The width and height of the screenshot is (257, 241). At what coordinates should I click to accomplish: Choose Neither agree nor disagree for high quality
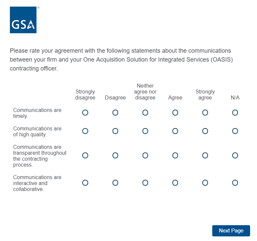pos(145,131)
